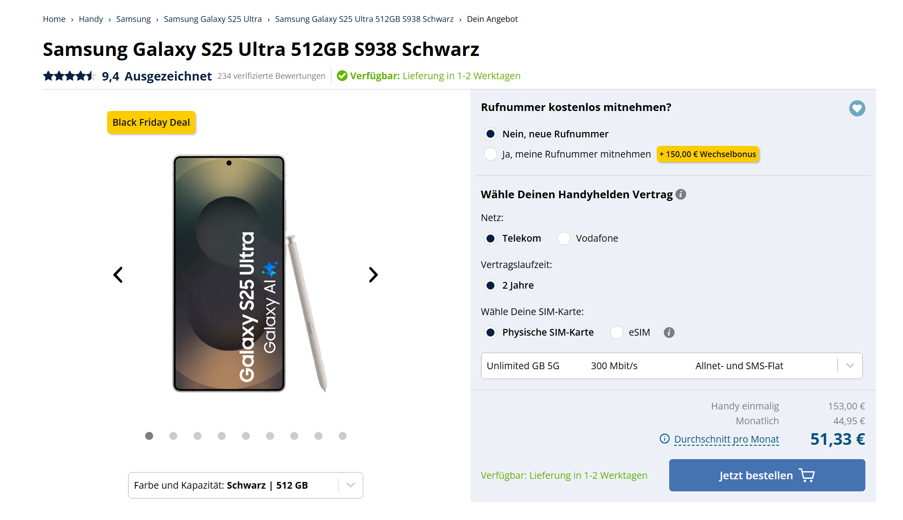Select eSIM radio option
This screenshot has width=903, height=520.
pyautogui.click(x=617, y=332)
